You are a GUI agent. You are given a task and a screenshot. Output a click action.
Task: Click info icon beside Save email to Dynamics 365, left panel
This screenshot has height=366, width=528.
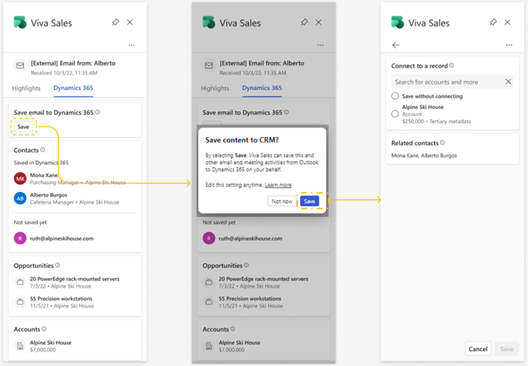[x=98, y=112]
